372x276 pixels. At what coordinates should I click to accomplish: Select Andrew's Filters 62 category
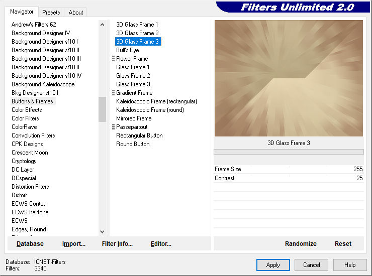click(34, 25)
